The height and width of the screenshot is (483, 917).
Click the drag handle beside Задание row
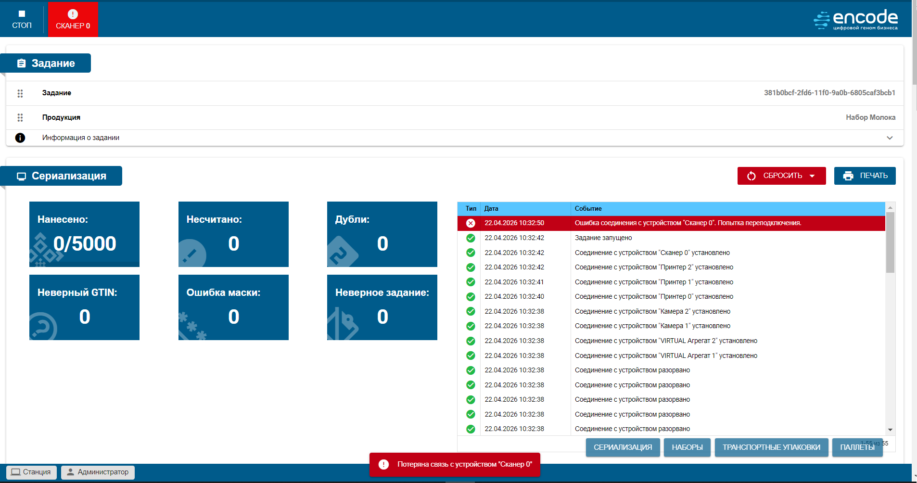(x=20, y=93)
